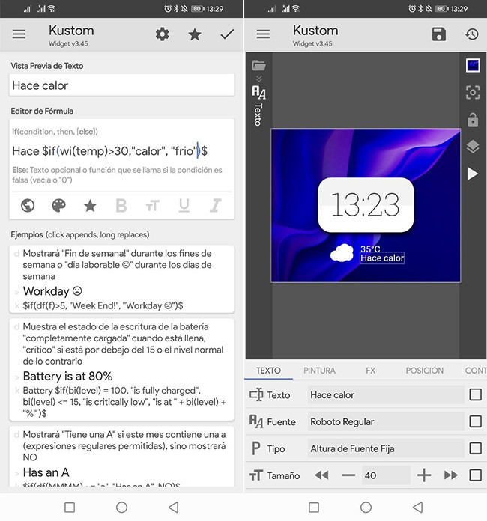The width and height of the screenshot is (487, 521).
Task: Open the color palette picker icon
Action: 59,205
